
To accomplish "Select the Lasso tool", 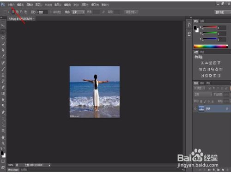I will coord(3,38).
